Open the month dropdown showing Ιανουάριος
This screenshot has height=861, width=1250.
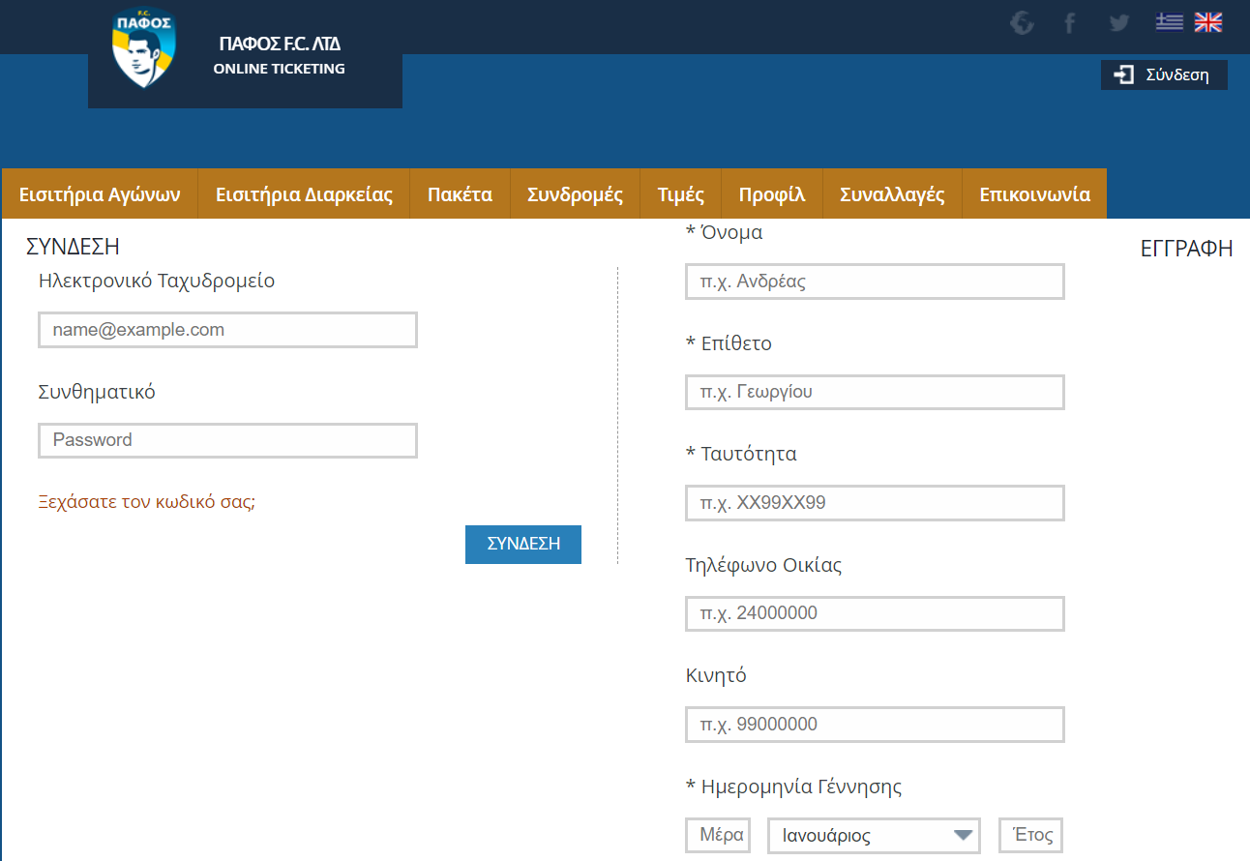click(874, 836)
